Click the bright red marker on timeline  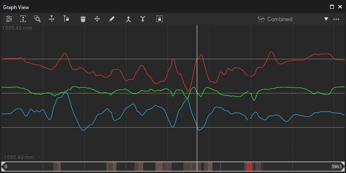pyautogui.click(x=249, y=167)
